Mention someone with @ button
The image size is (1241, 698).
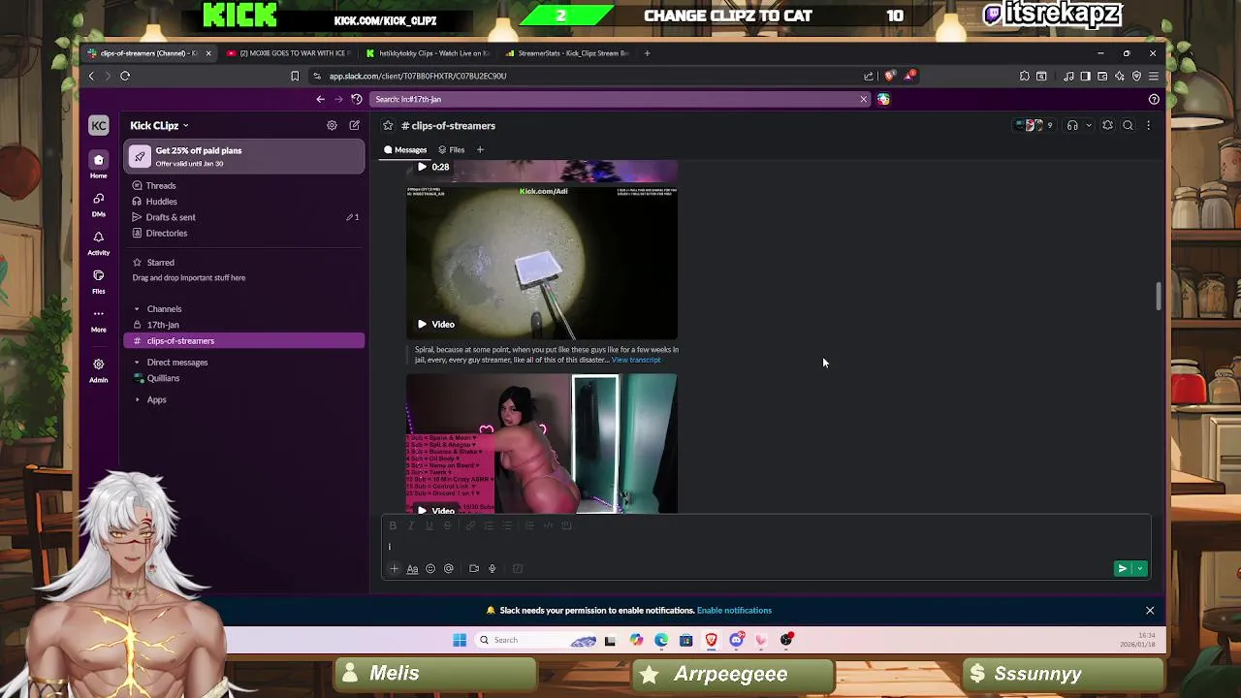pos(449,569)
